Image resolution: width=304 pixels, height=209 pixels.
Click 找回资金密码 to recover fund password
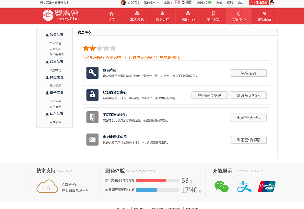click(x=210, y=95)
